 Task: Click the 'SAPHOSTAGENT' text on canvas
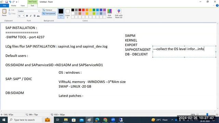(x=138, y=50)
